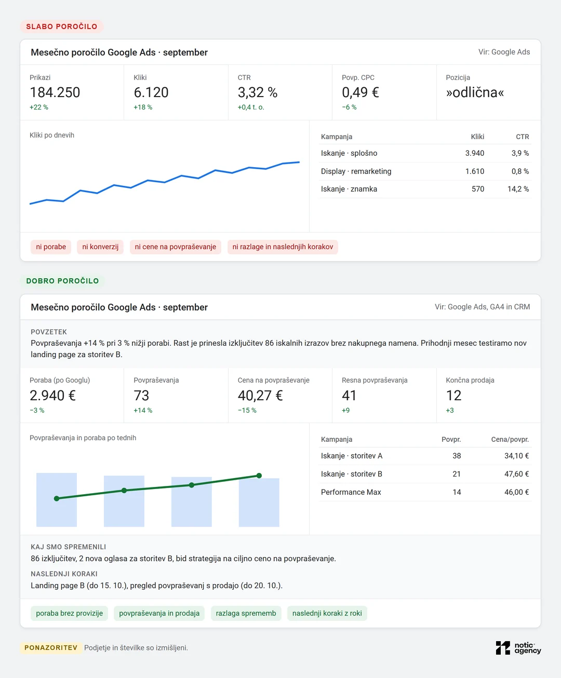
Task: Select the 'ni porabe' tag
Action: click(51, 247)
